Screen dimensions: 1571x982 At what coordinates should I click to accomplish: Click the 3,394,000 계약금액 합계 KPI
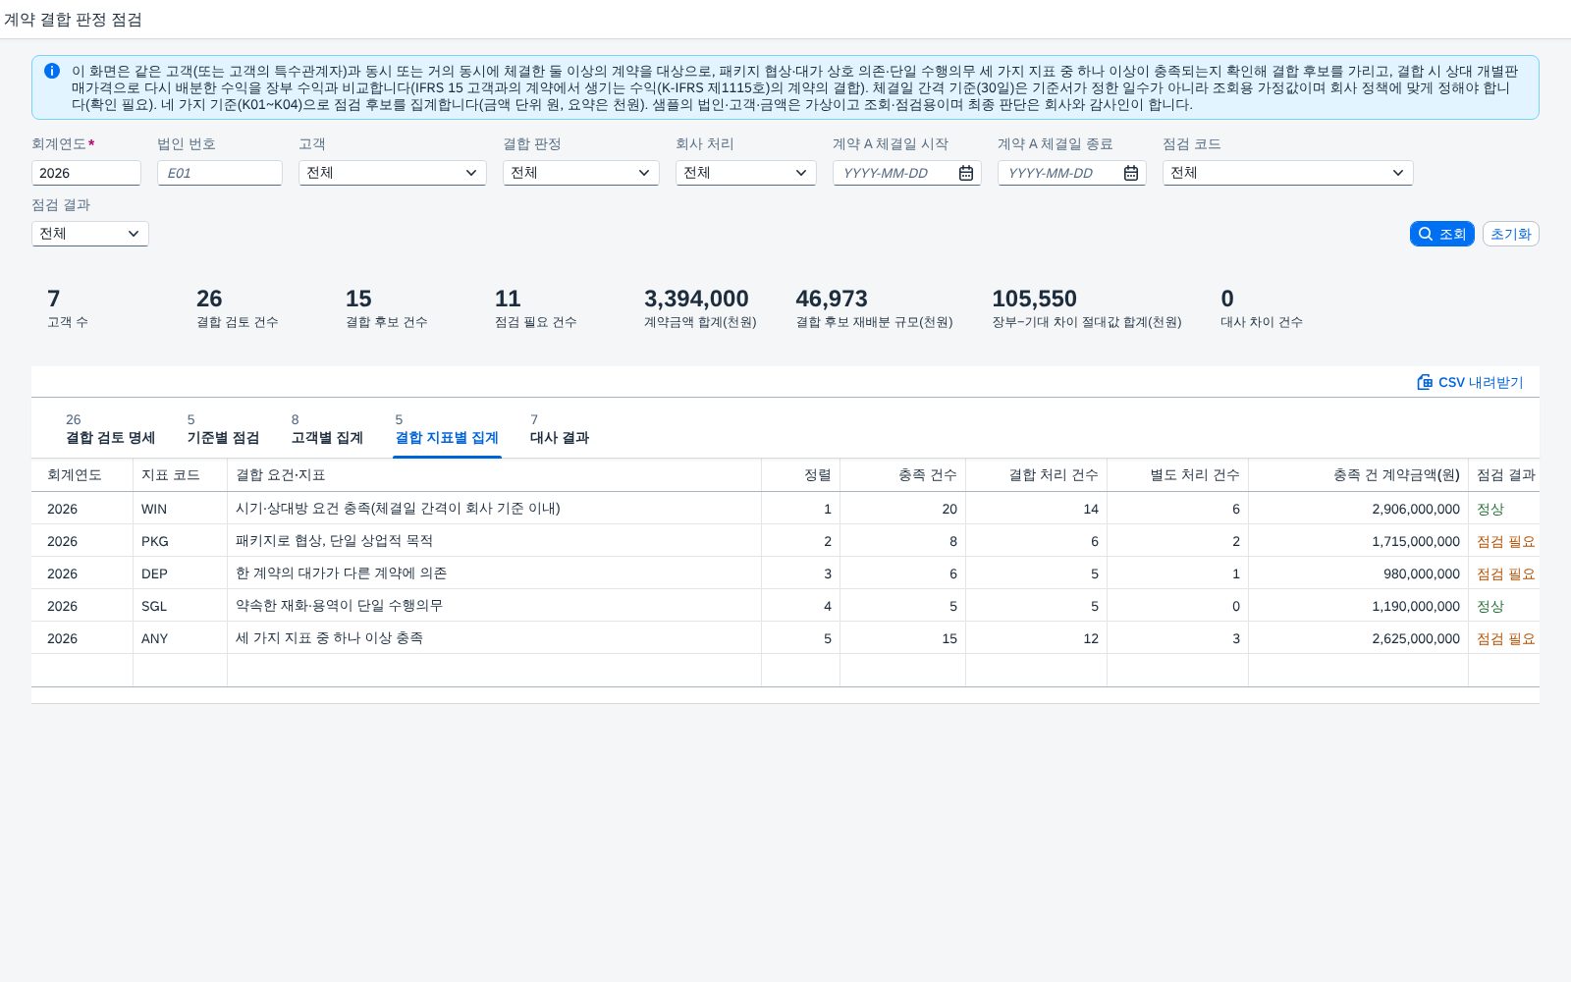pyautogui.click(x=699, y=308)
